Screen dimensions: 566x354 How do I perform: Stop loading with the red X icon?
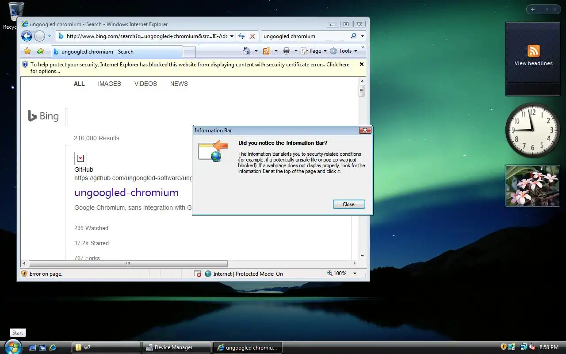(x=252, y=36)
